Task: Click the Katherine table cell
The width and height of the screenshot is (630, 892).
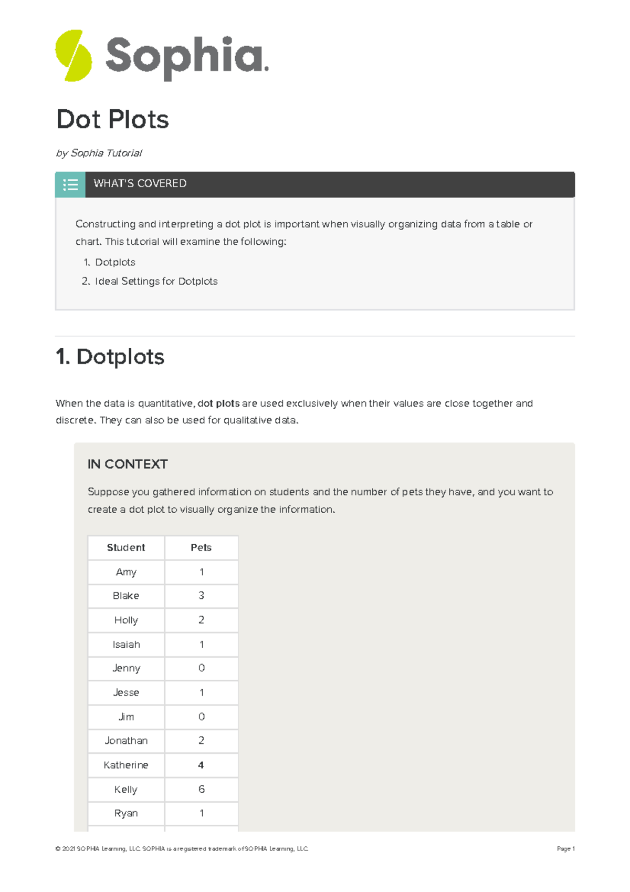Action: tap(126, 765)
